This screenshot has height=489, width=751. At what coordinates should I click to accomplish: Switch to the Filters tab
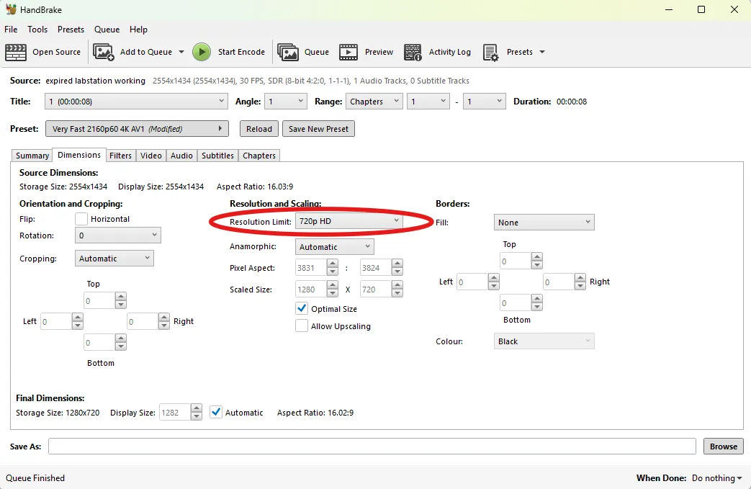coord(120,155)
